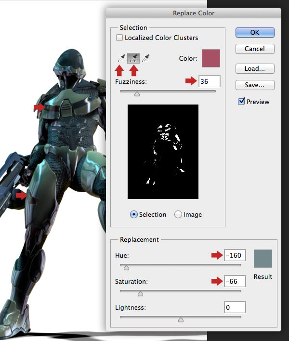Click the Save... button
This screenshot has height=341, width=289.
point(255,85)
